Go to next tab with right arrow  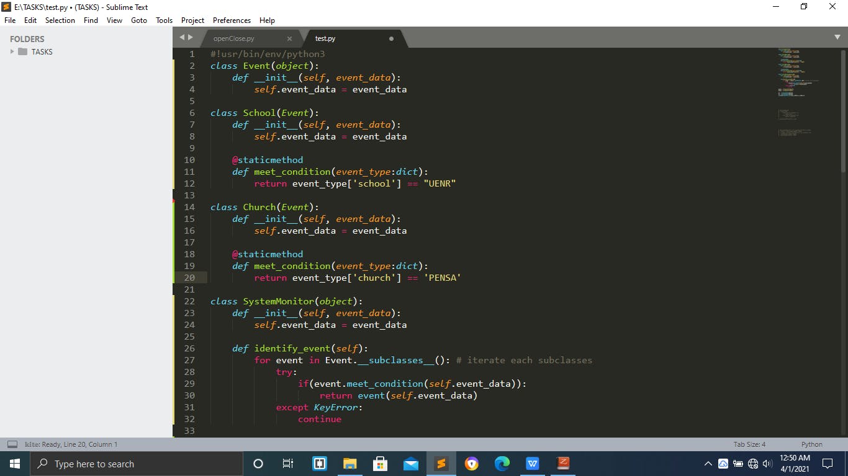190,37
